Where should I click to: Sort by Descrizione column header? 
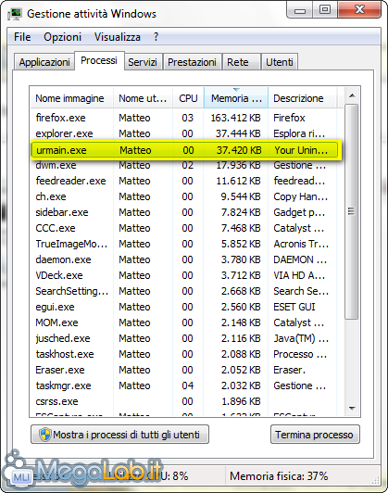302,98
